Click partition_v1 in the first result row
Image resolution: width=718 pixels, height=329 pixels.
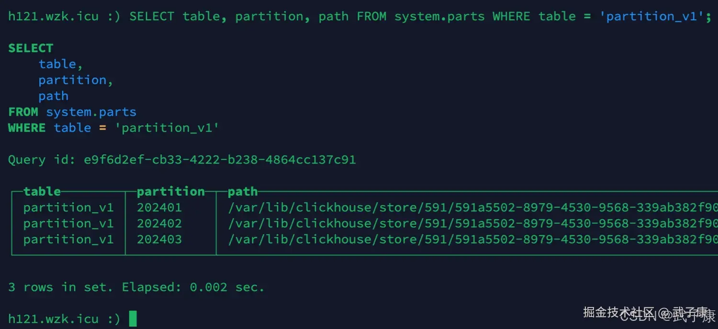click(68, 208)
